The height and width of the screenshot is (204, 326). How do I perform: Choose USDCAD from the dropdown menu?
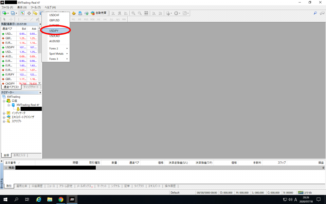[x=56, y=36]
